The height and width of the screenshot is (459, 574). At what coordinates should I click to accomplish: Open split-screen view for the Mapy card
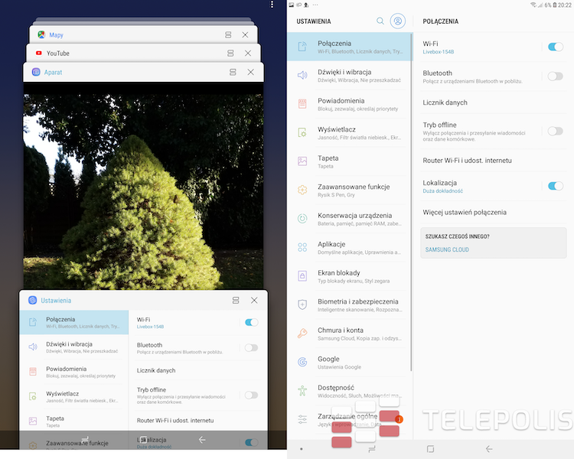tap(228, 35)
